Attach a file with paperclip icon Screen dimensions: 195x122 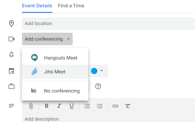click(x=31, y=106)
